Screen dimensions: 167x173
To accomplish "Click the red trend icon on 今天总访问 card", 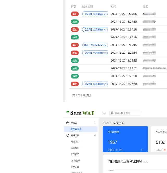I will (x=165, y=150).
